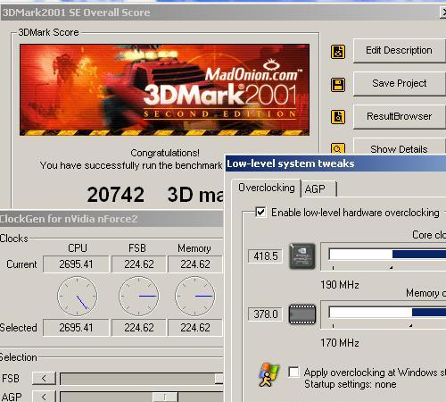The image size is (446, 402).
Task: Click the Selected CPU clock field
Action: tap(76, 328)
